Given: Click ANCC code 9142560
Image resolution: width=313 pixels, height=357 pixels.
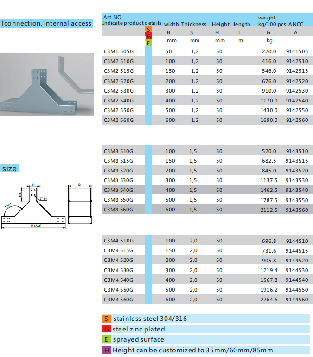Looking at the screenshot, I should (x=297, y=120).
